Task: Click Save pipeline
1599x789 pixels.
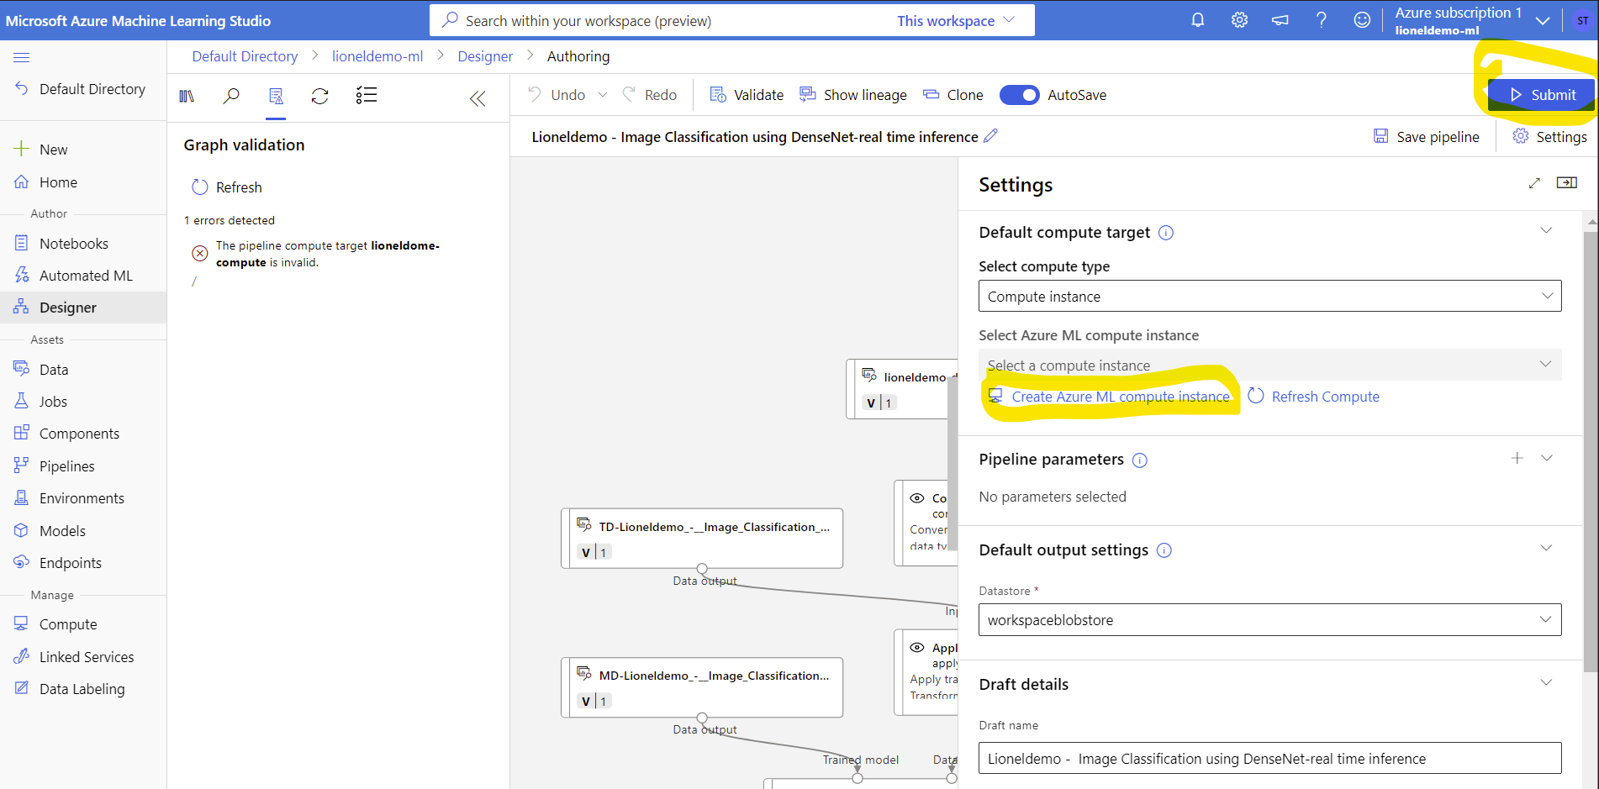Action: coord(1426,137)
